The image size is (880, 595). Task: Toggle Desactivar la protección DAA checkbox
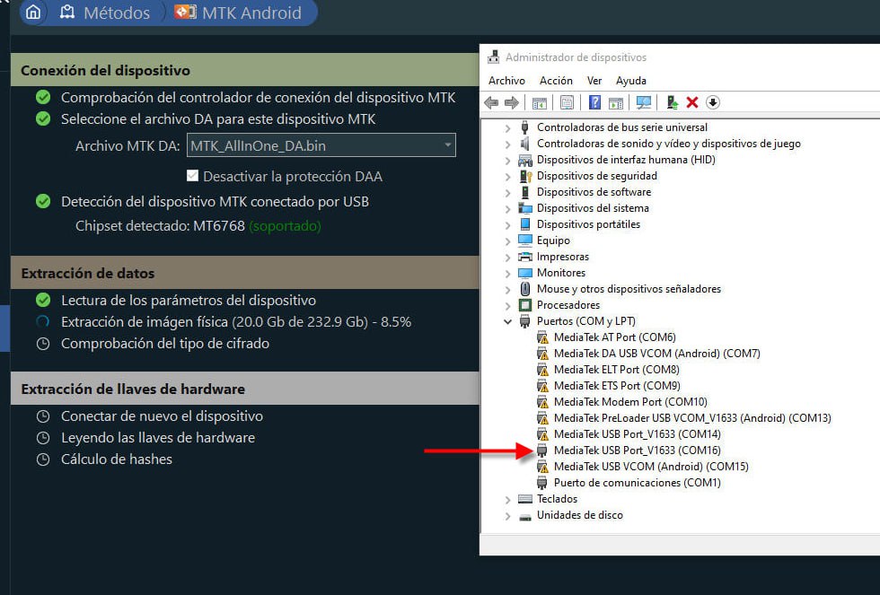click(192, 176)
